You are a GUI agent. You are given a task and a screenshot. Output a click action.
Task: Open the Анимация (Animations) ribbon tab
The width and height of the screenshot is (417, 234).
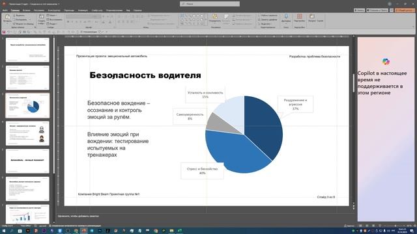point(83,10)
